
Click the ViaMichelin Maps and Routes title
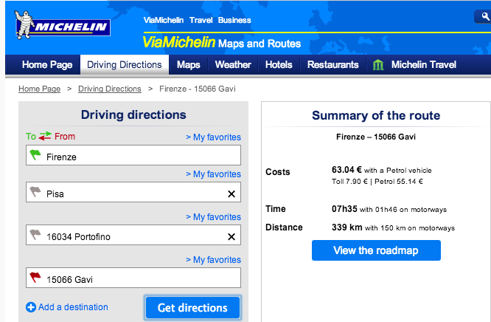pyautogui.click(x=222, y=42)
